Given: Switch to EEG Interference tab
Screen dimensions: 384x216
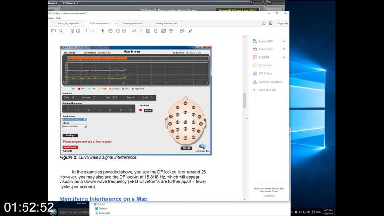Looking at the screenshot, I should [101, 23].
